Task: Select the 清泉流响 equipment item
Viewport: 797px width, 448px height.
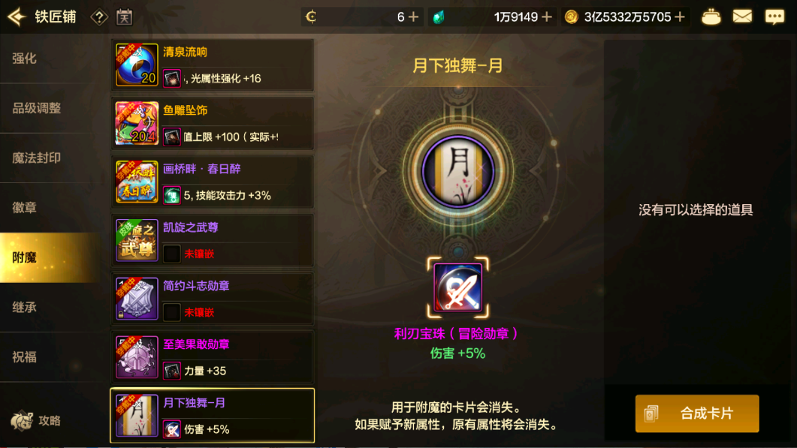Action: 213,65
